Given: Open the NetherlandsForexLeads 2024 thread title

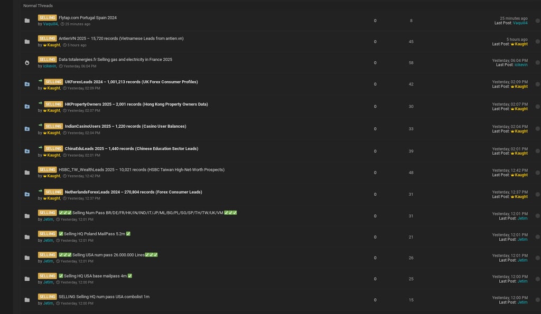Looking at the screenshot, I should pyautogui.click(x=134, y=192).
